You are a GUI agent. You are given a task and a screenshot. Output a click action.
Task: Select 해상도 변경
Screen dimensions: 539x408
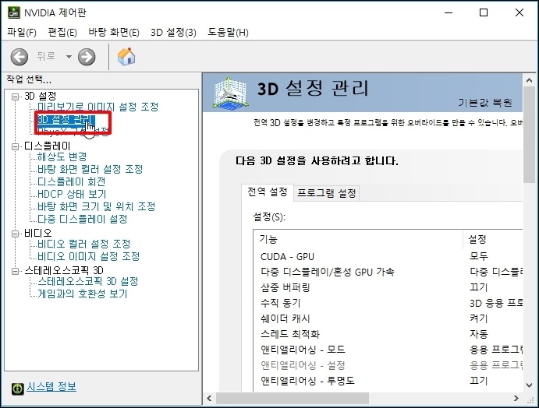[x=62, y=157]
